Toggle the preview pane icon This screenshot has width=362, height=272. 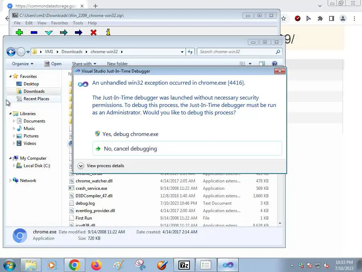tap(262, 64)
